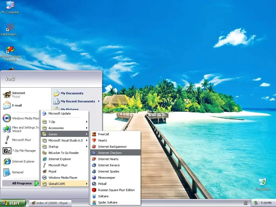Launch Internet Reversi icon

(x=94, y=165)
